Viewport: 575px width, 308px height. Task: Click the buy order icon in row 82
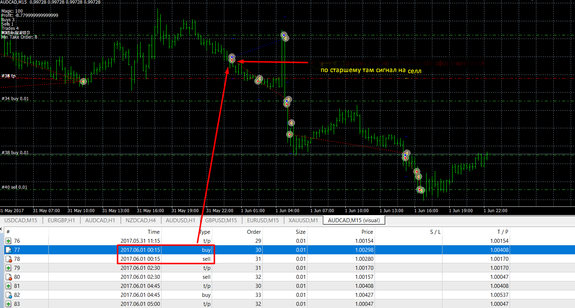8,295
